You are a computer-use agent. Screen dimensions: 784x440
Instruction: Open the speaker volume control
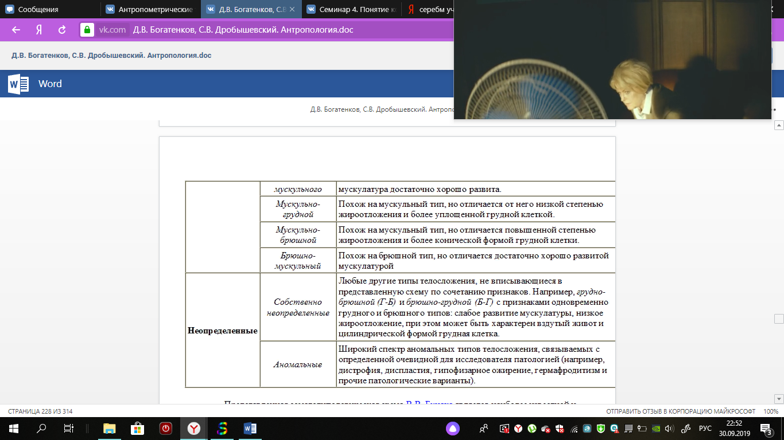[669, 428]
